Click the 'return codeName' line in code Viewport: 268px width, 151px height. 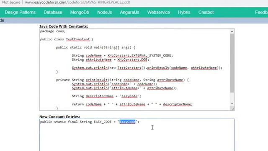point(132,104)
